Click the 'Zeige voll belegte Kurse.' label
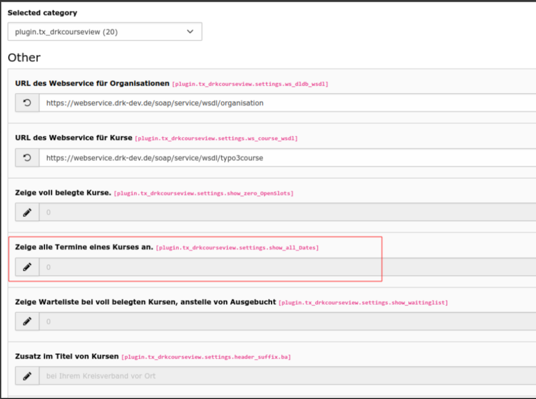This screenshot has height=399, width=536. tap(63, 193)
